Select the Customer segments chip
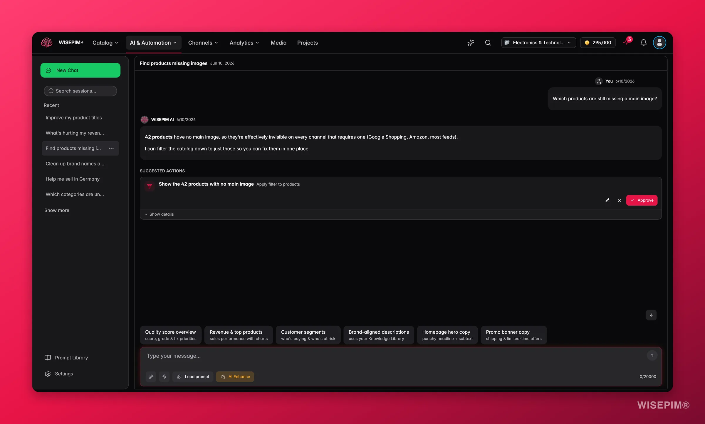 308,335
